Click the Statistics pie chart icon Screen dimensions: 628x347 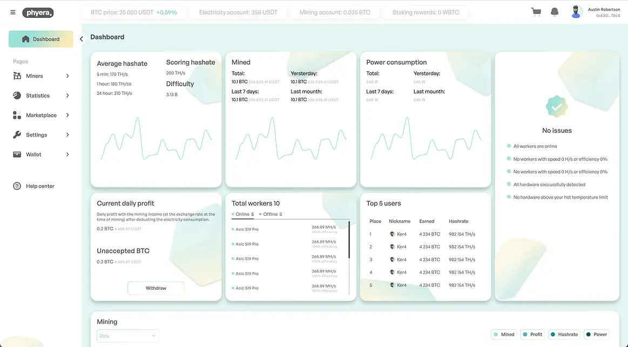click(x=17, y=96)
